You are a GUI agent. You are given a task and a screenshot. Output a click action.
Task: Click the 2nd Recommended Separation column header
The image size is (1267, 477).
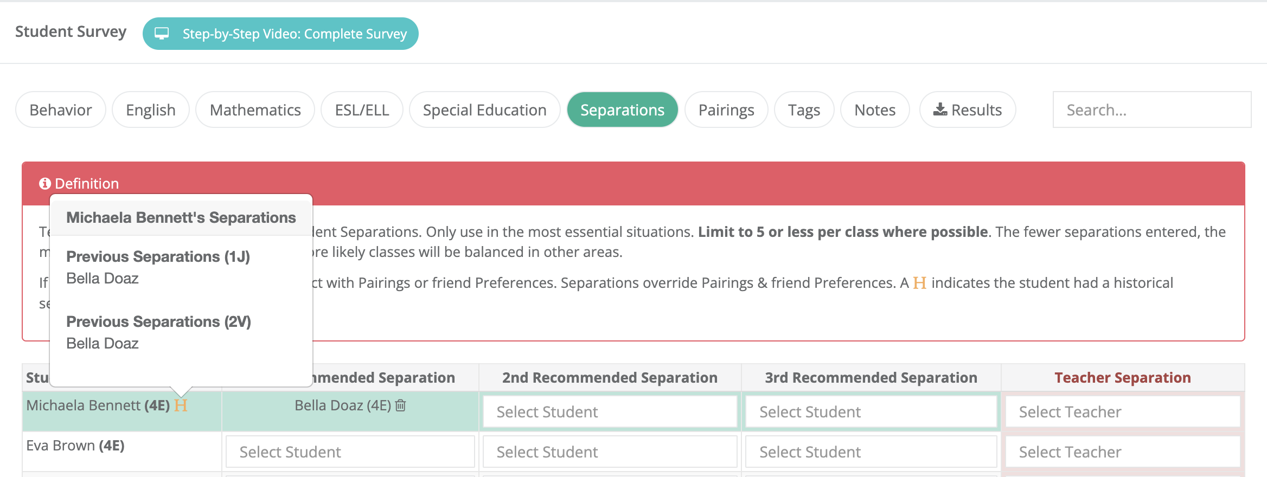click(610, 378)
